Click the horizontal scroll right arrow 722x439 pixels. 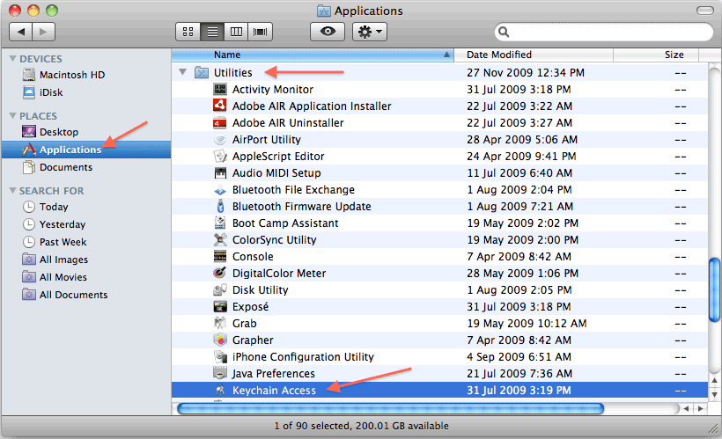click(700, 408)
